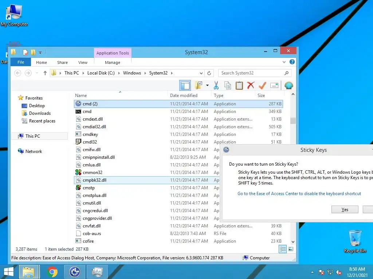Click the Cut scissors icon
373x279 pixels.
(x=216, y=85)
